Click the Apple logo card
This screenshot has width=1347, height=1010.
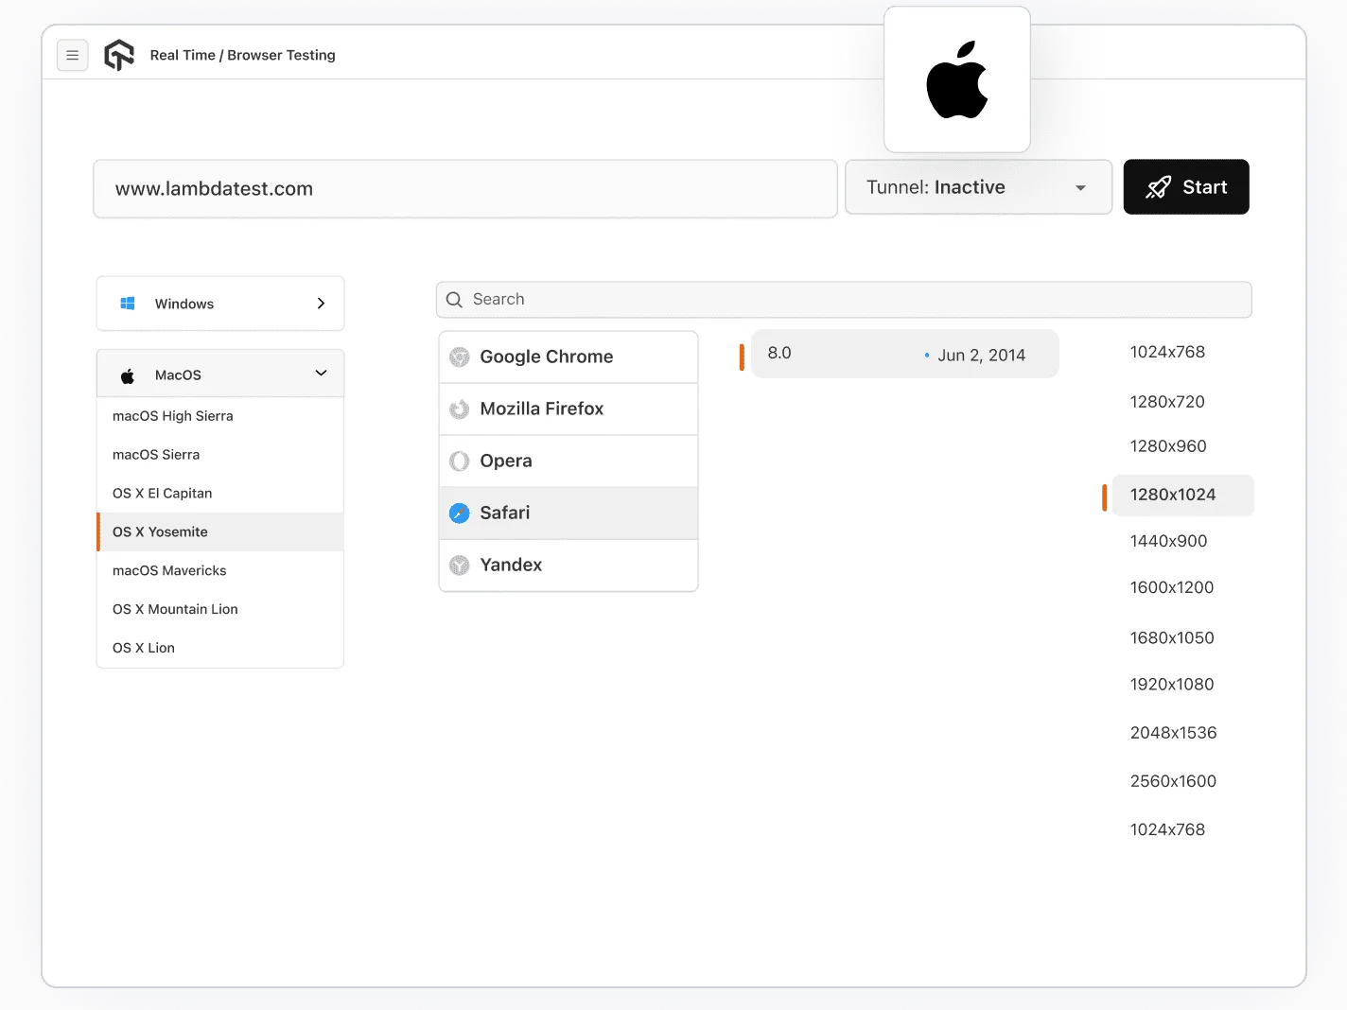[x=956, y=79]
